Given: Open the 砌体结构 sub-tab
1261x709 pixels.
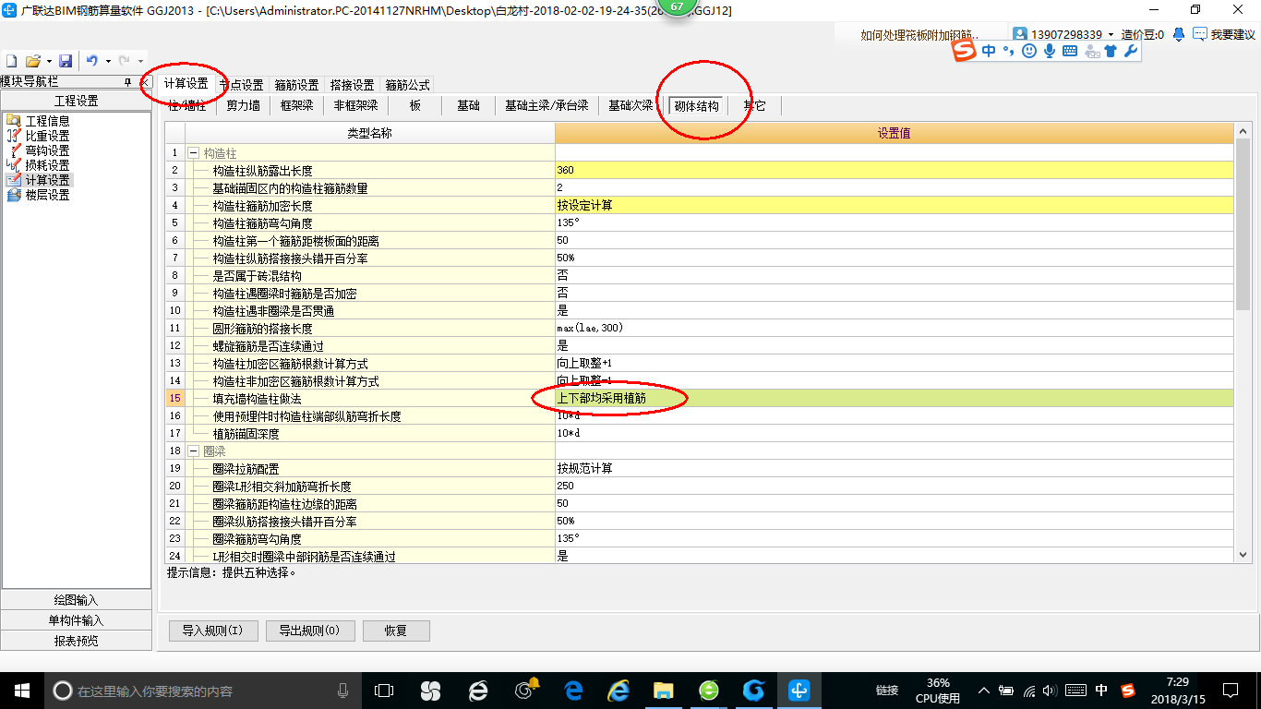Looking at the screenshot, I should (x=697, y=106).
